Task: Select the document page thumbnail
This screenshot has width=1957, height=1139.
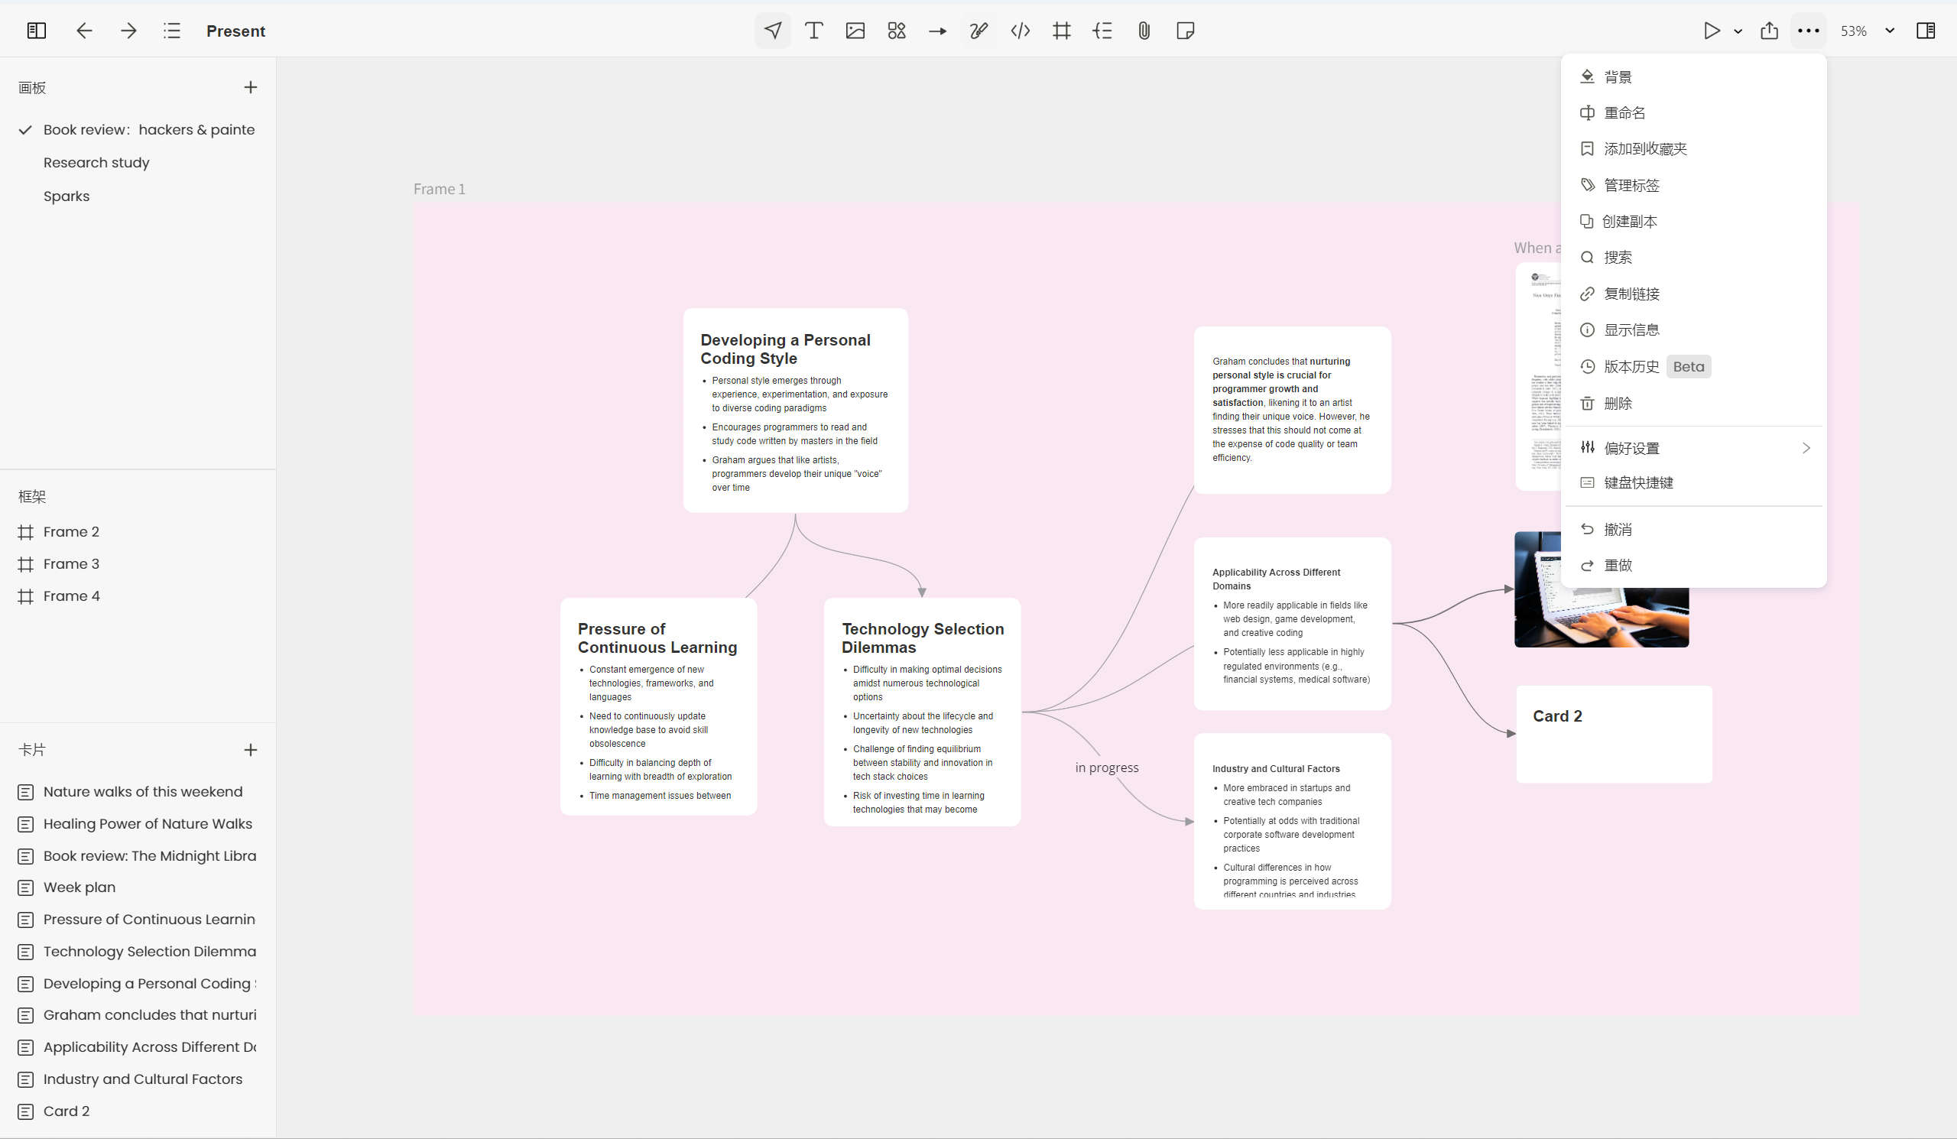Action: [1538, 377]
